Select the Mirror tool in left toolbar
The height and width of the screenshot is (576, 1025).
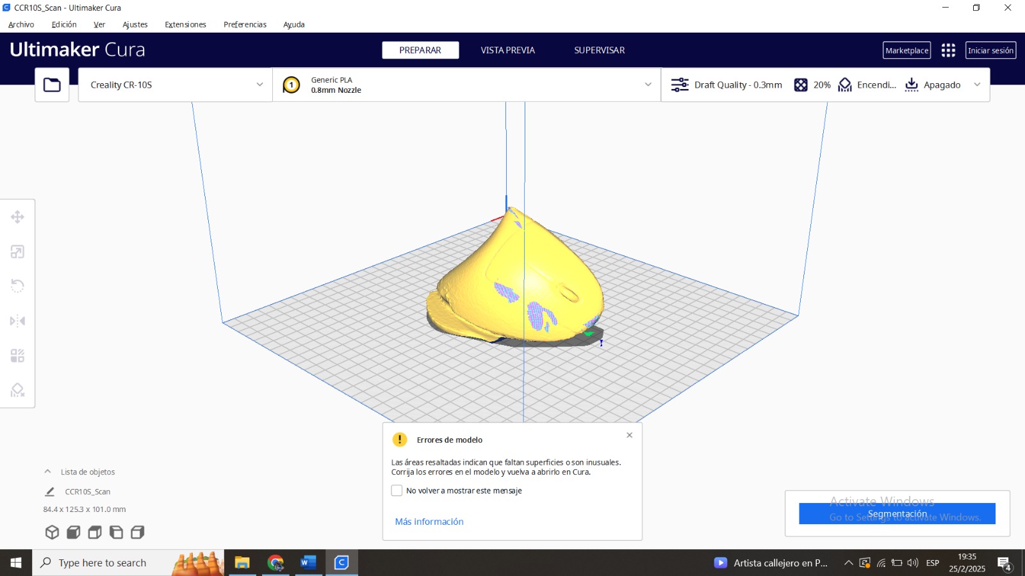(x=17, y=321)
